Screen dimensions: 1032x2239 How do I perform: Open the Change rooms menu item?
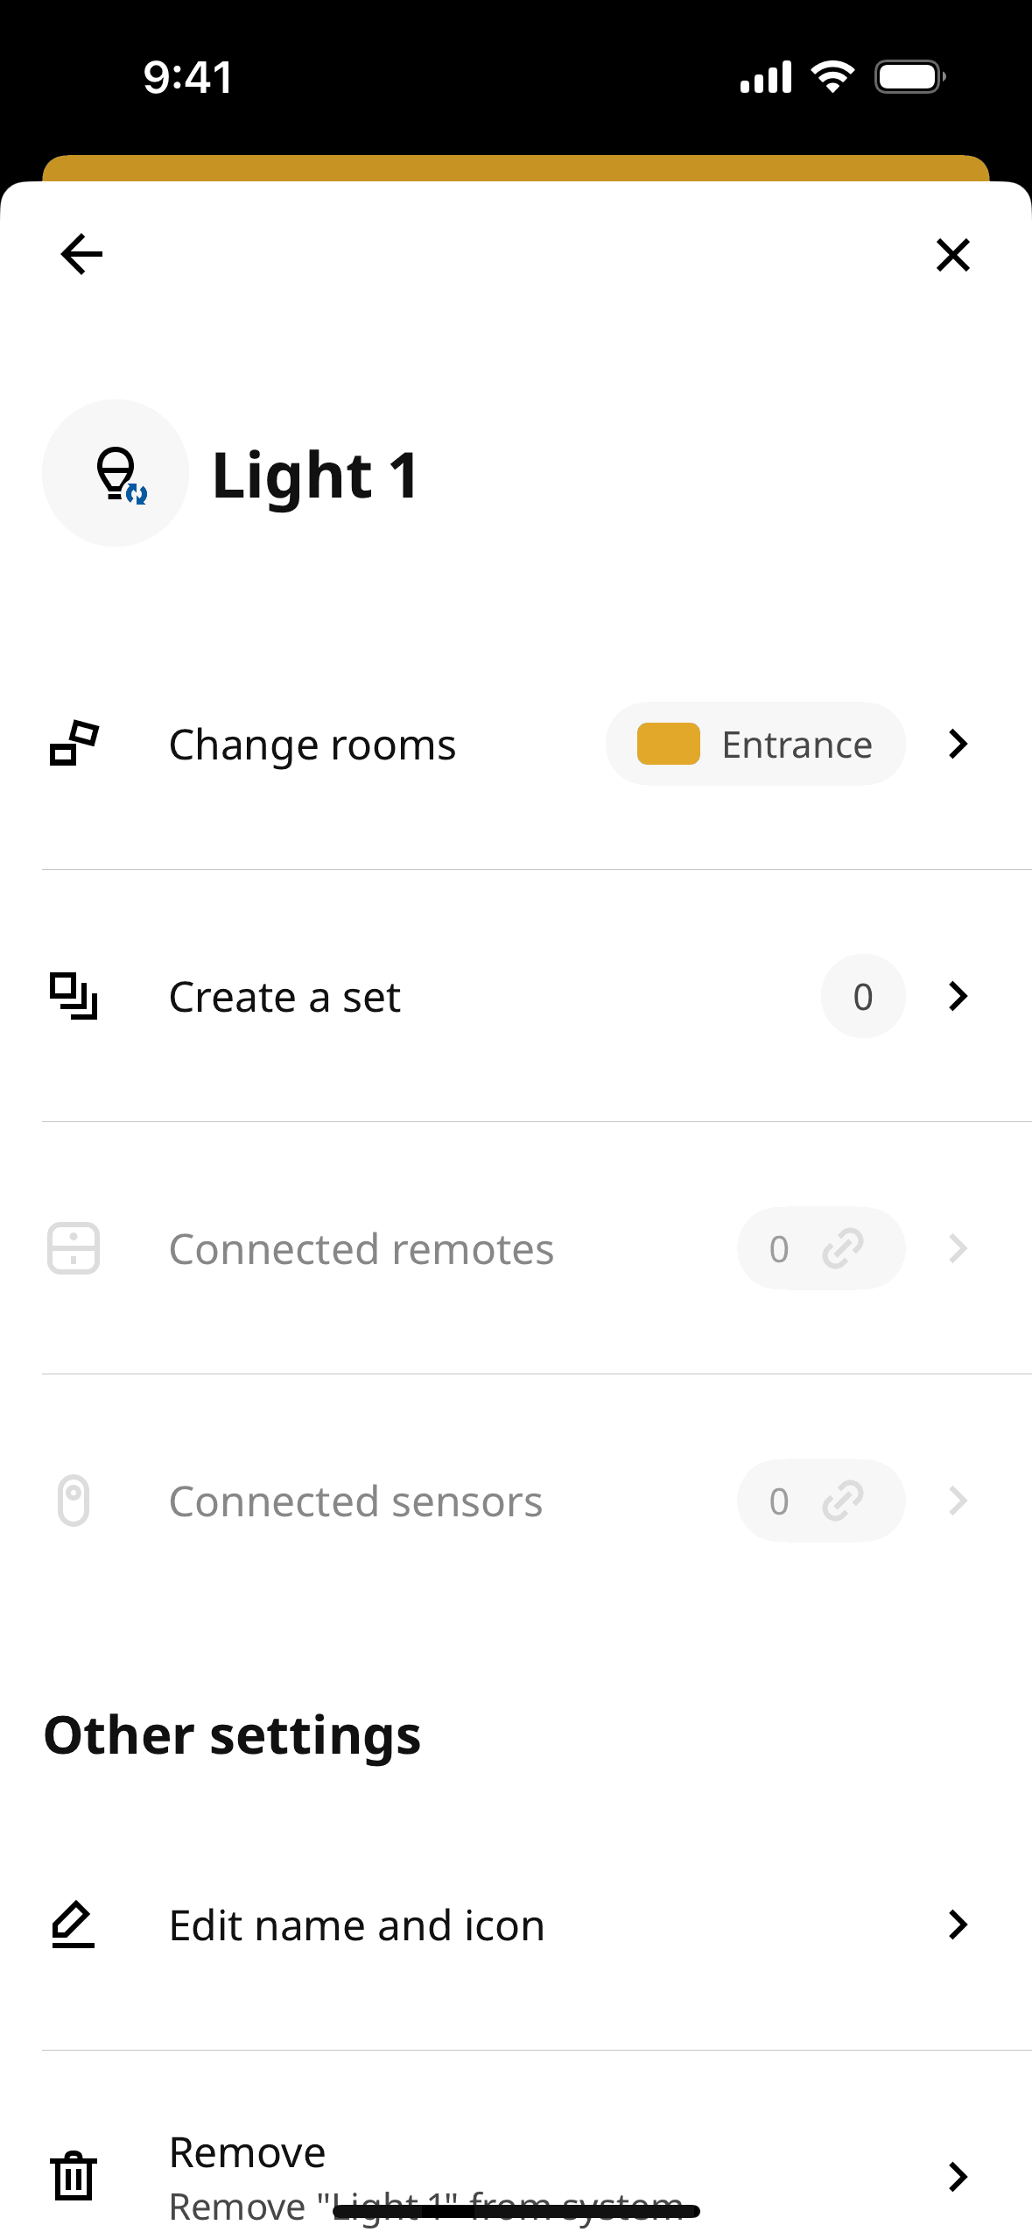(312, 745)
